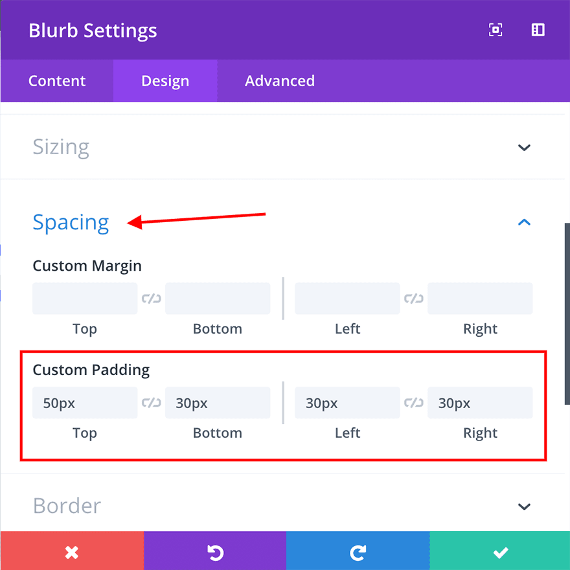Screen dimensions: 570x570
Task: Click the redo arrow button
Action: [x=358, y=552]
